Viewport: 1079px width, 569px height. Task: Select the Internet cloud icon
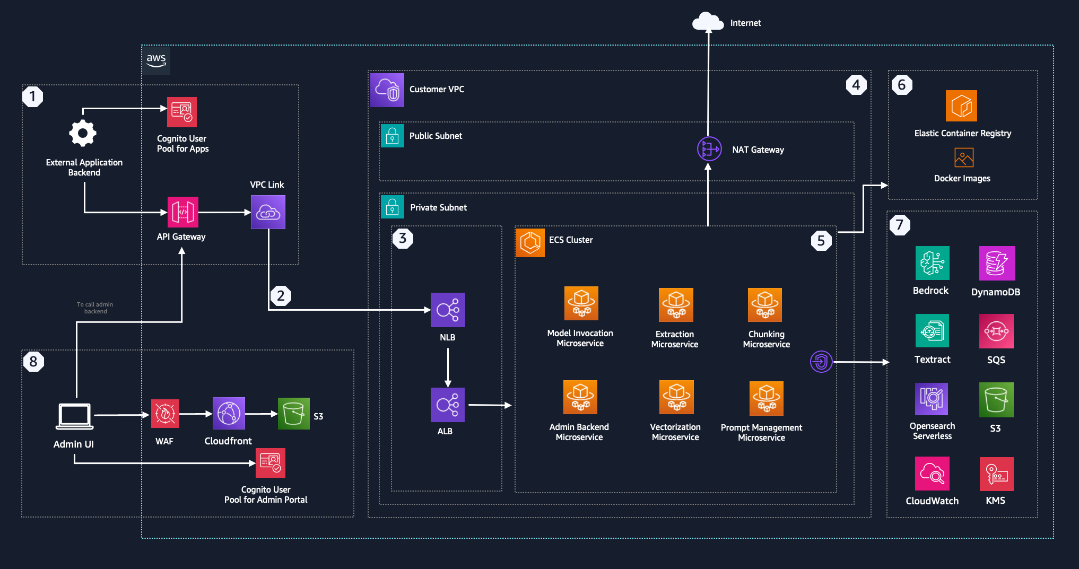click(708, 22)
